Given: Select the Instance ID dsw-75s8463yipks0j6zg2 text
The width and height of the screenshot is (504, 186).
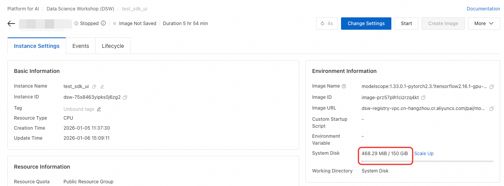Looking at the screenshot, I should tap(92, 97).
